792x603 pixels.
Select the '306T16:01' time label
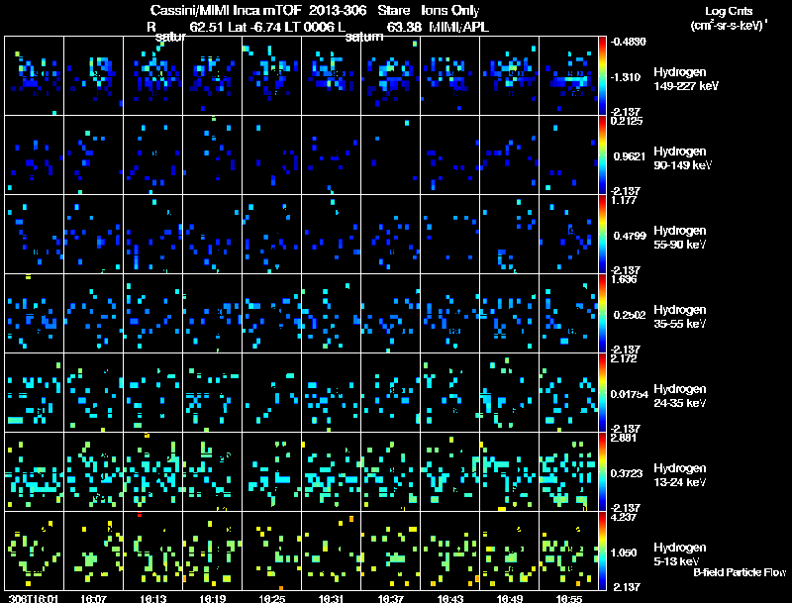(x=34, y=599)
